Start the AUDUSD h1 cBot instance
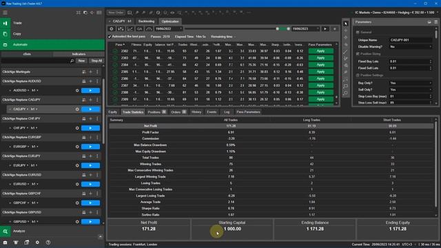 90,90
